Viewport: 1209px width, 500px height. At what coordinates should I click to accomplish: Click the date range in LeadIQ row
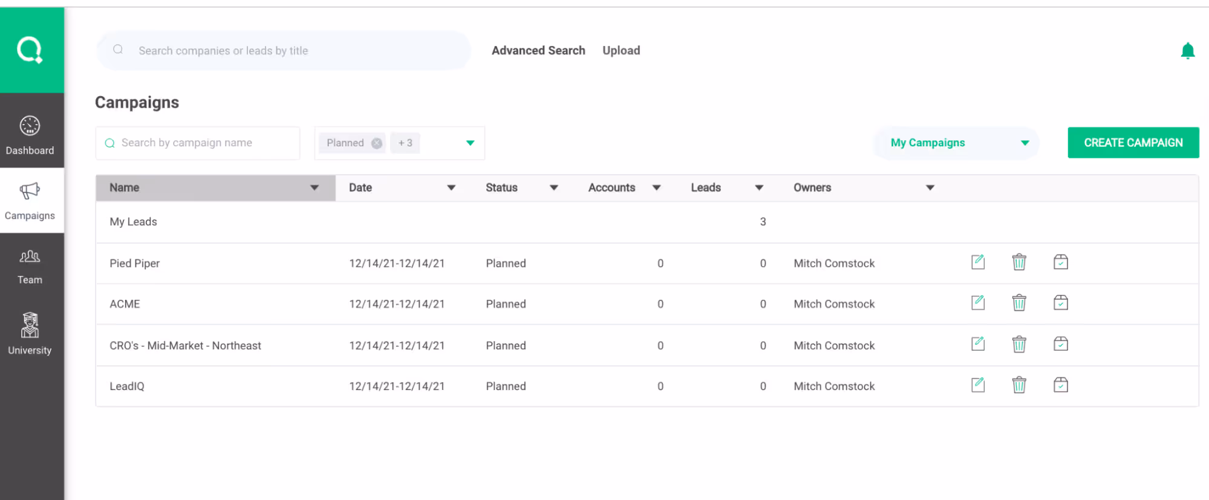pos(397,386)
